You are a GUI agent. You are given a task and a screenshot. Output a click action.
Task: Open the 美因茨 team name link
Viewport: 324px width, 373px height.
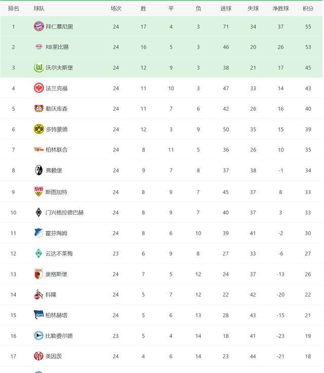54,356
